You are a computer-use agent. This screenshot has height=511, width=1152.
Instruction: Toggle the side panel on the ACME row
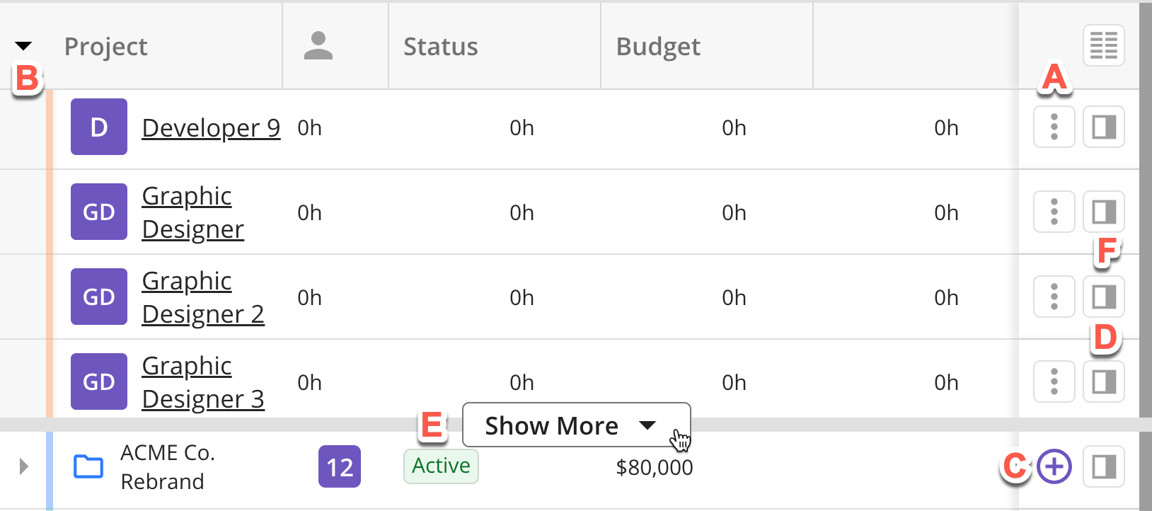coord(1103,466)
